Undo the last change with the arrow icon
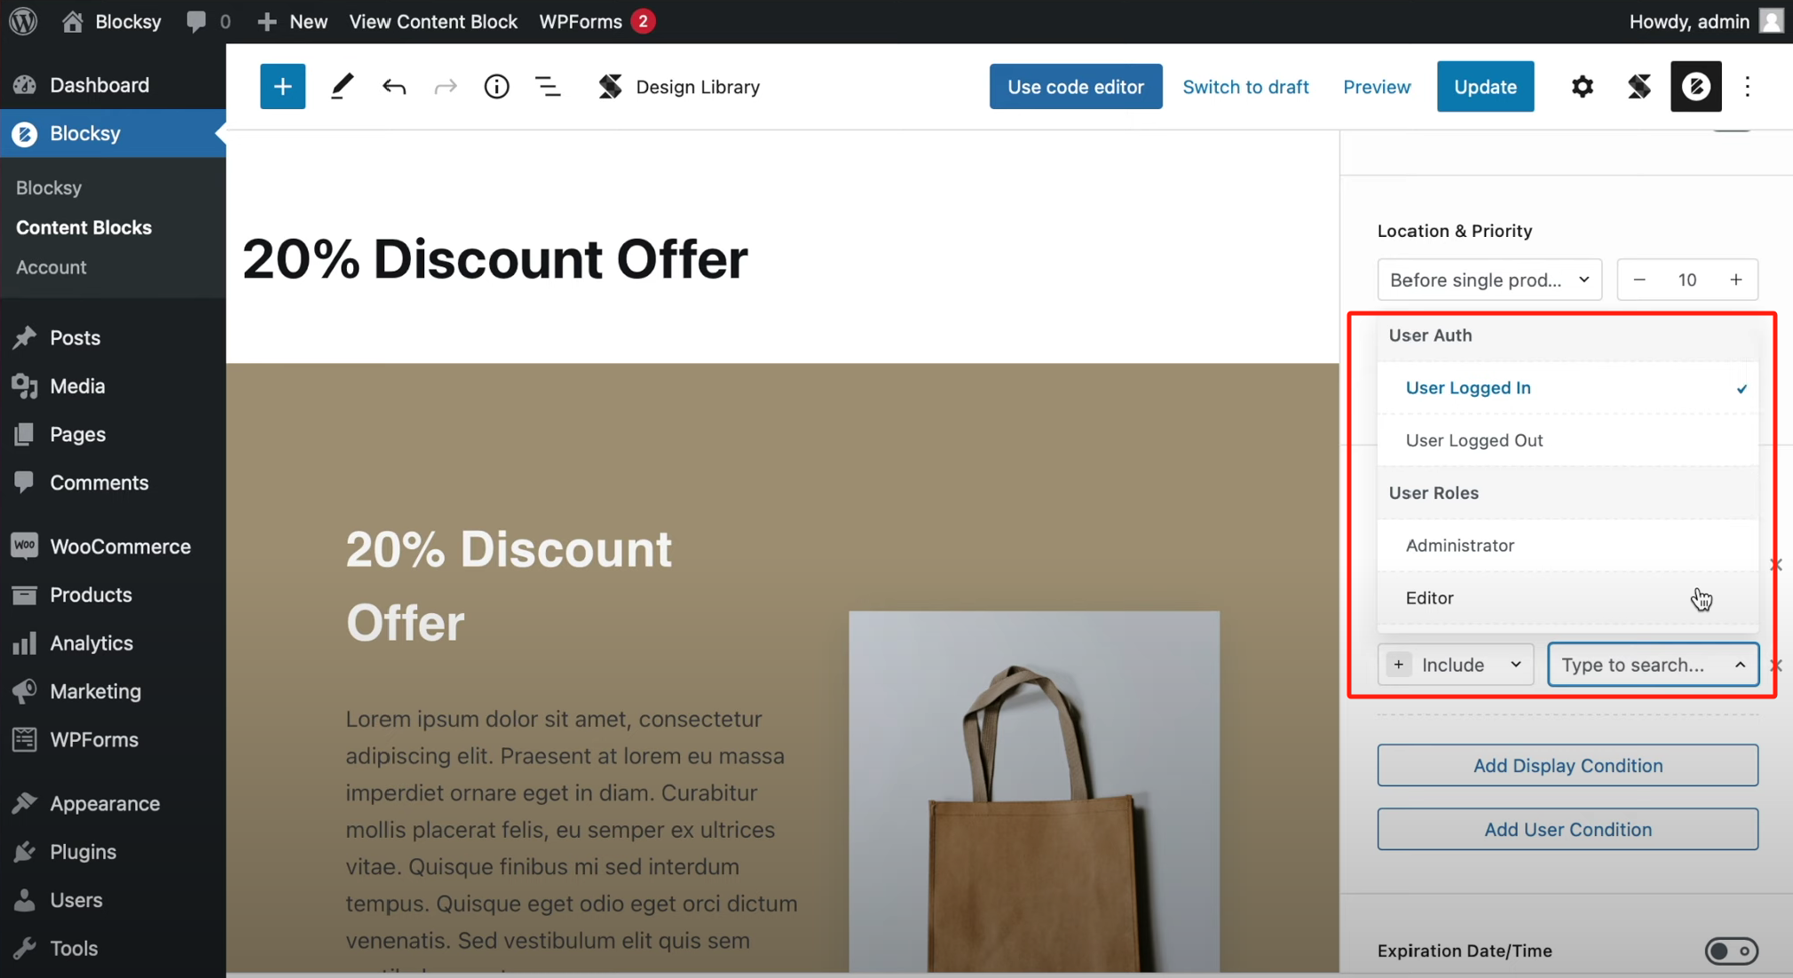Image resolution: width=1793 pixels, height=978 pixels. [x=394, y=86]
